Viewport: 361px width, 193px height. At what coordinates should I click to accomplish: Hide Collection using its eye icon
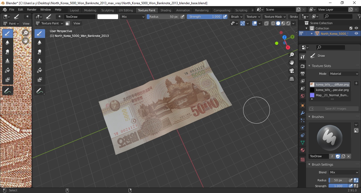click(356, 28)
